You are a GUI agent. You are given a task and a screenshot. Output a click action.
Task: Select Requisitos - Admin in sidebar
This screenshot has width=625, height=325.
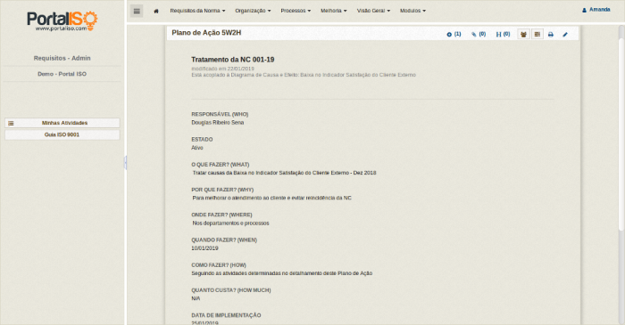(x=62, y=58)
